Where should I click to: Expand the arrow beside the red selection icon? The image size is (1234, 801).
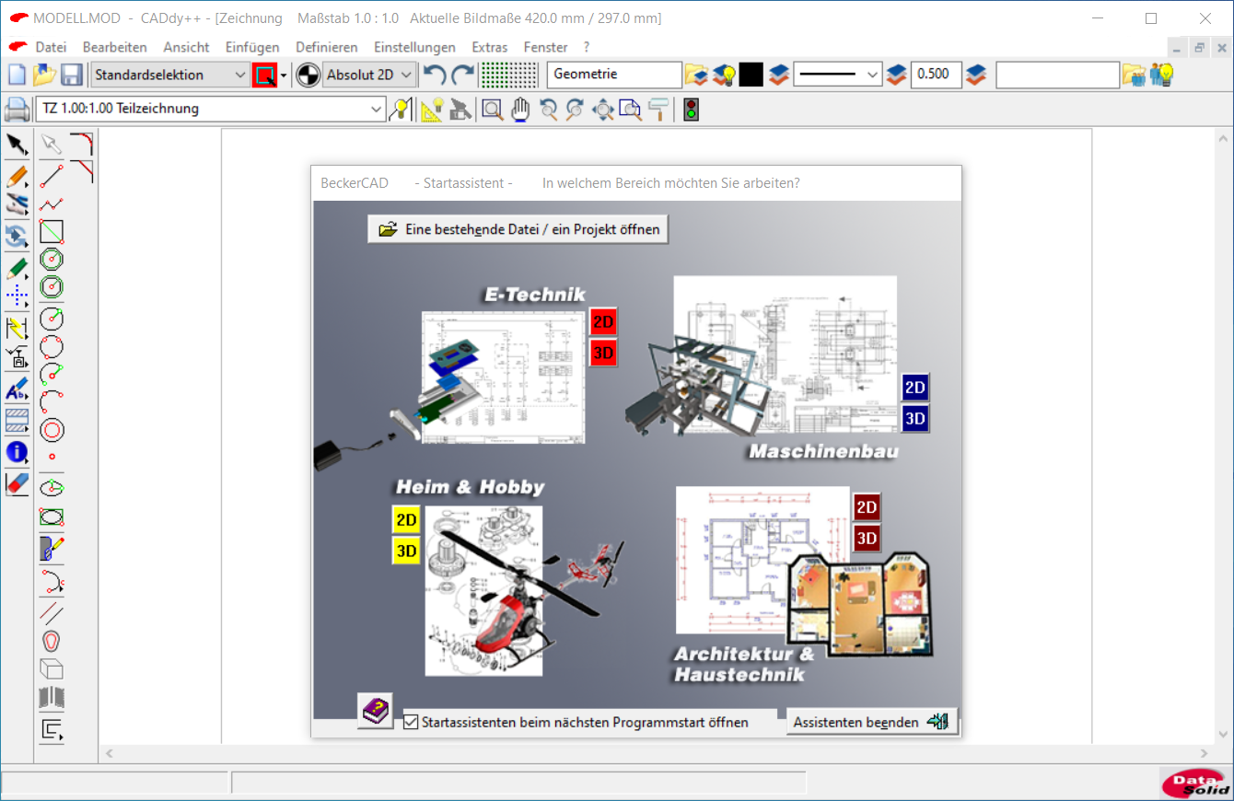[284, 75]
